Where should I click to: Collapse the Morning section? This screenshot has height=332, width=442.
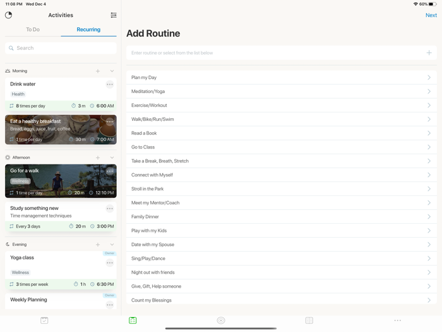(x=112, y=71)
